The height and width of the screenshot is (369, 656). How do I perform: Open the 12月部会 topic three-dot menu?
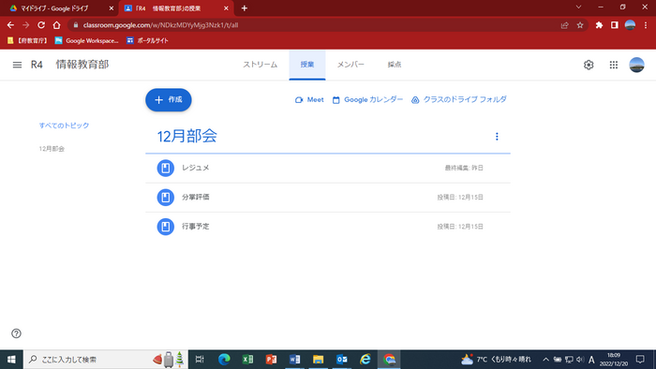click(497, 137)
